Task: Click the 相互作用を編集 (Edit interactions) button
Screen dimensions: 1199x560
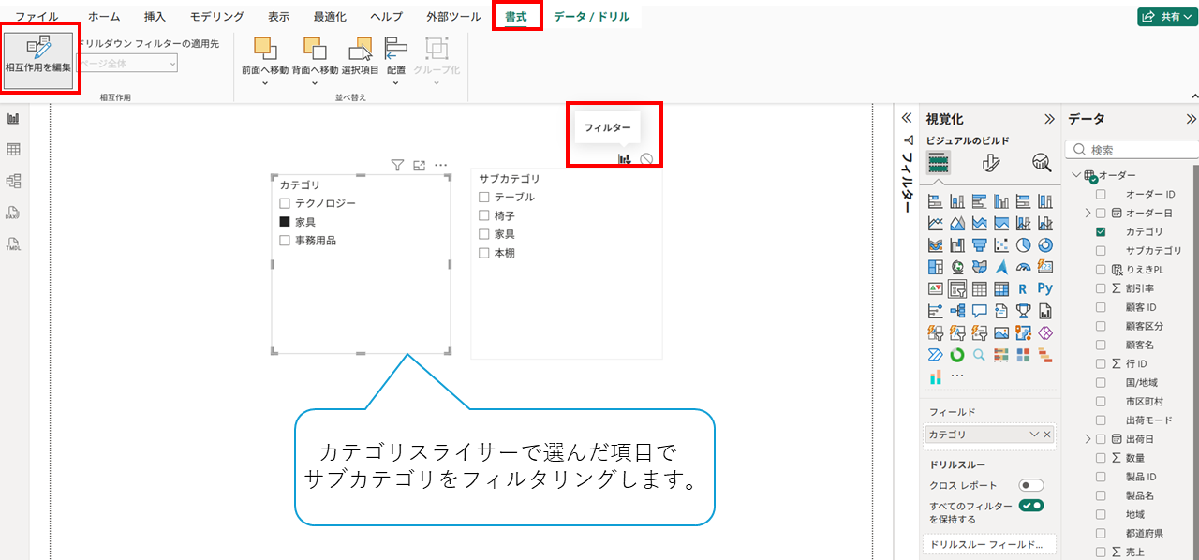Action: 38,56
